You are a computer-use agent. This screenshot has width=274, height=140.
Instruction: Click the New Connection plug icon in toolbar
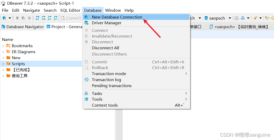4,18
